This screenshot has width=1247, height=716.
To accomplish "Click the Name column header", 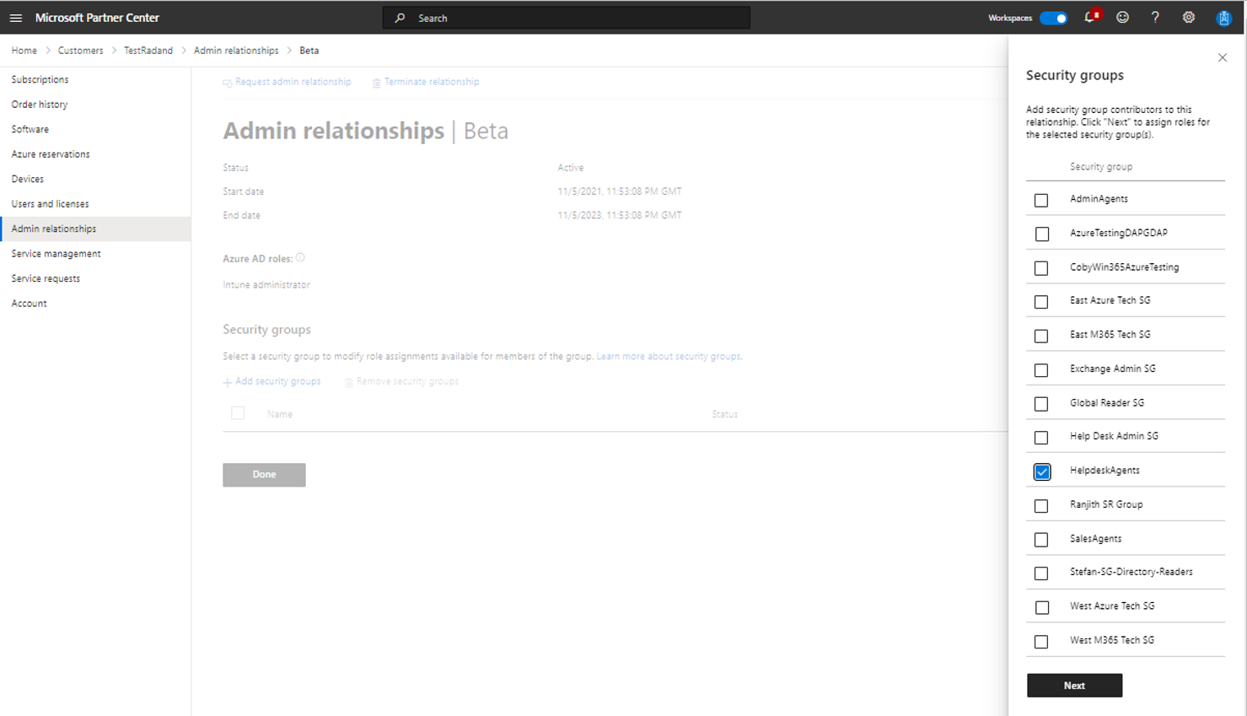I will [280, 414].
